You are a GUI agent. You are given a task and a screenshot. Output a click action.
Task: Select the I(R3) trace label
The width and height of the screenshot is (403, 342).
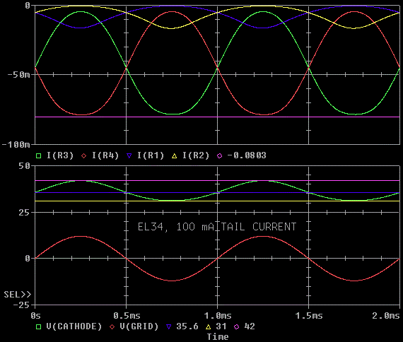coord(60,155)
